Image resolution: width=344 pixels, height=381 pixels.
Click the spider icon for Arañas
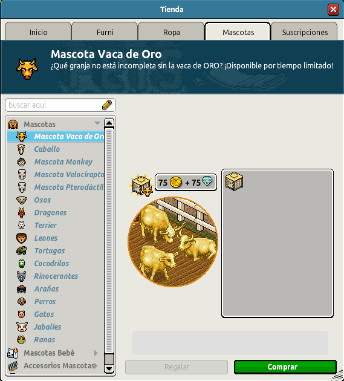[21, 289]
